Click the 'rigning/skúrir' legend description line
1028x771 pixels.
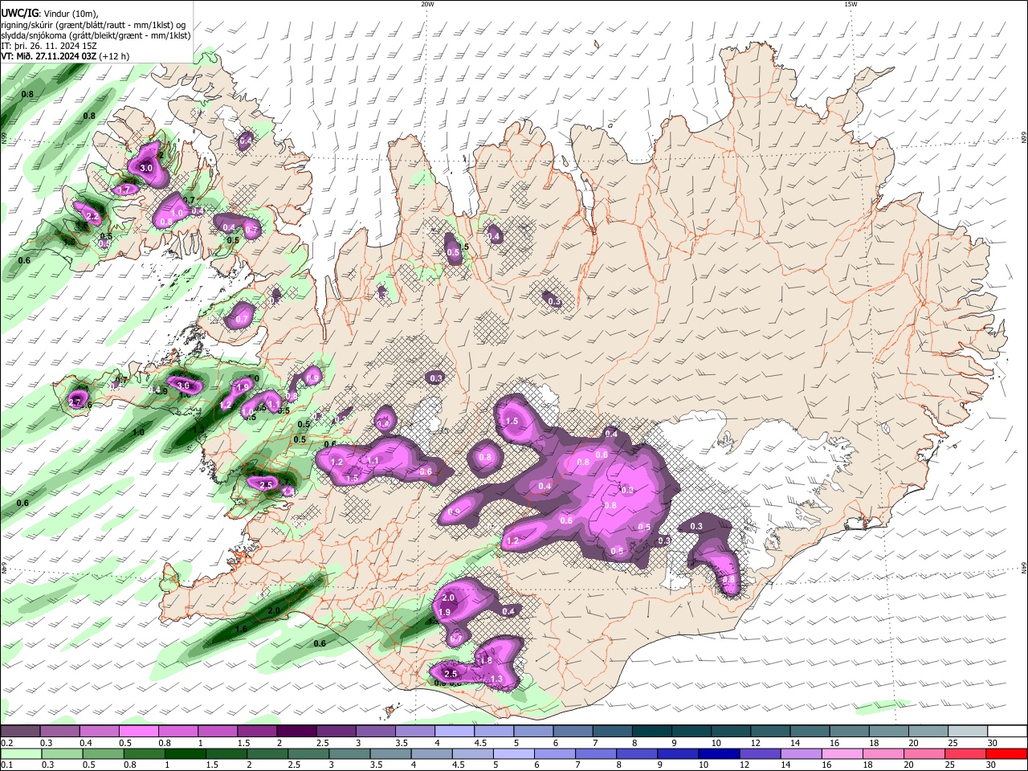coord(92,25)
